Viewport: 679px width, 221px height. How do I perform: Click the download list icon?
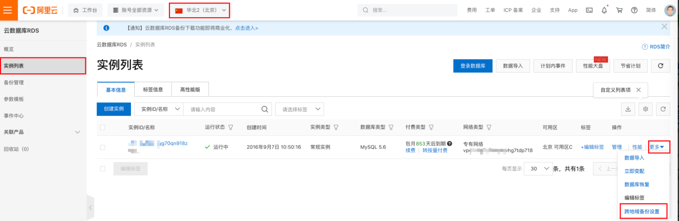pyautogui.click(x=628, y=109)
